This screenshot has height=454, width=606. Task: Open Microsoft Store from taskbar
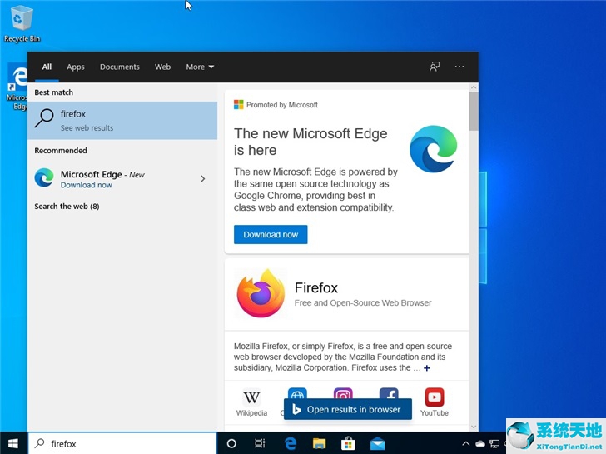tap(348, 443)
